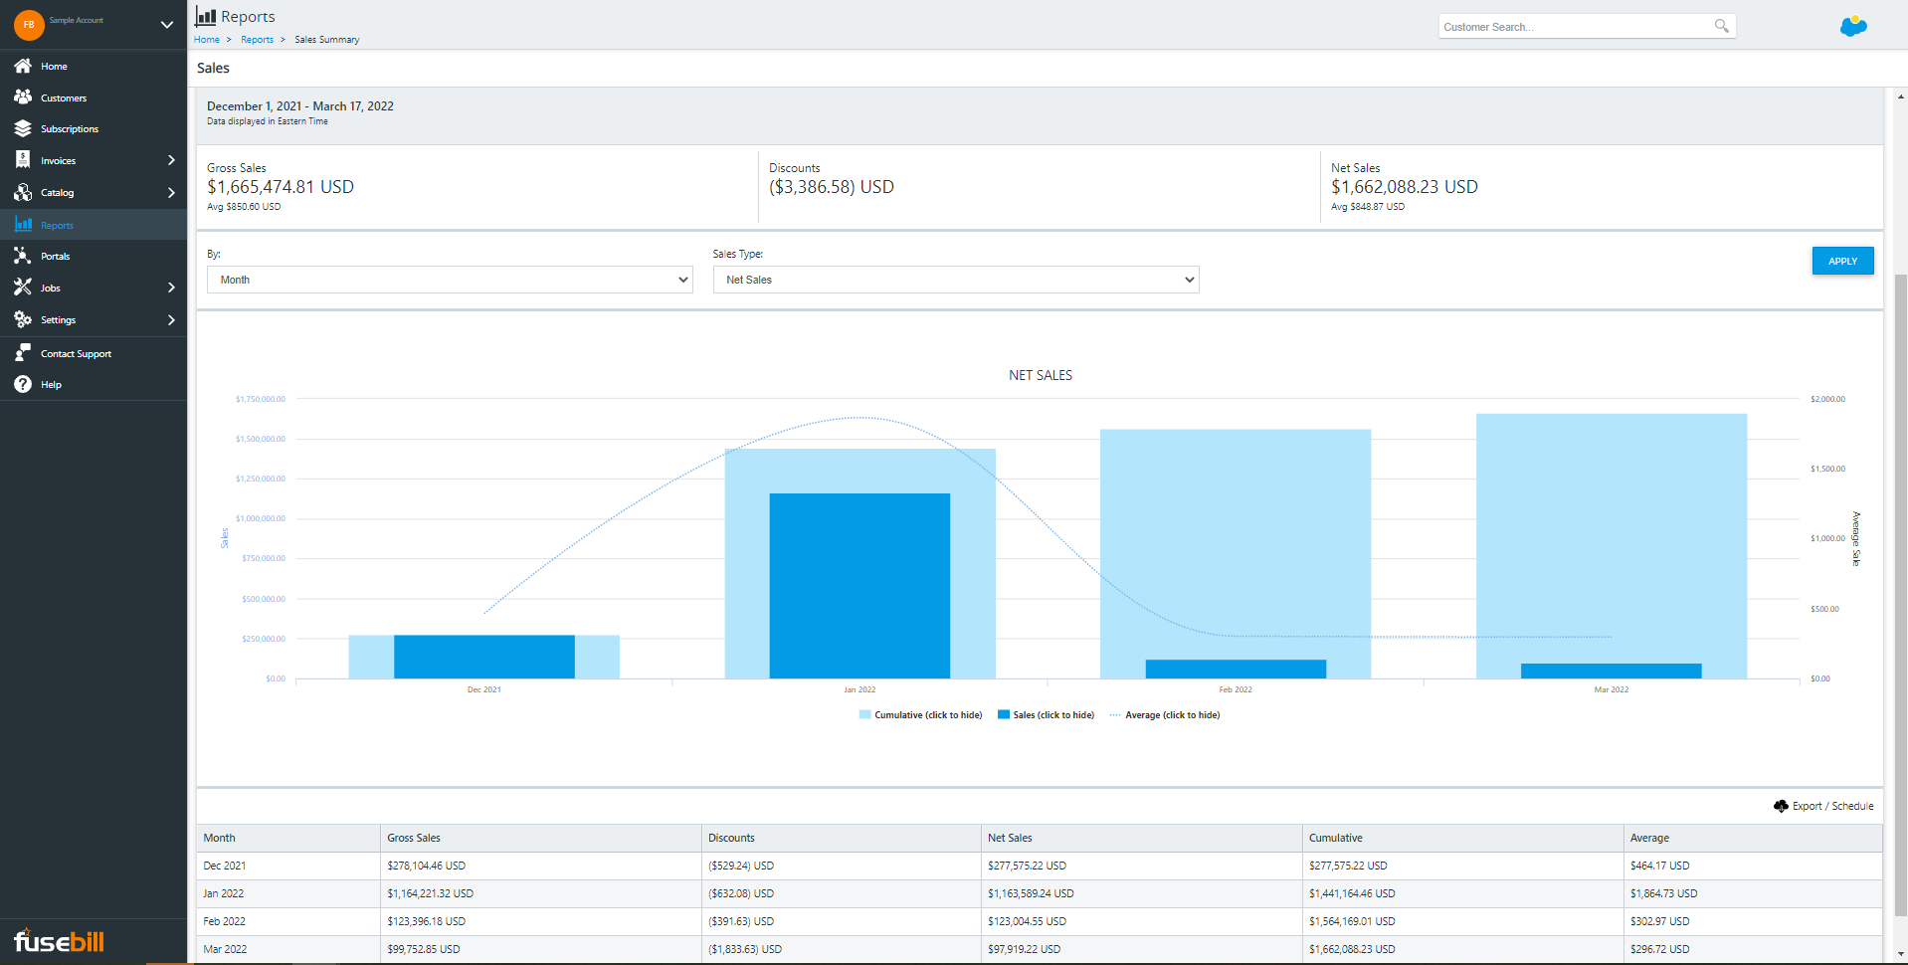Expand the Sample Account menu chevron
Viewport: 1908px width, 965px height.
tap(167, 25)
